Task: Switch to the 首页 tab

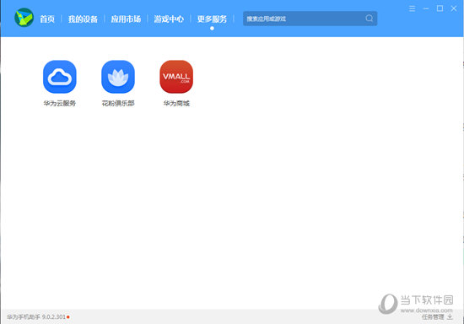Action: pos(47,19)
